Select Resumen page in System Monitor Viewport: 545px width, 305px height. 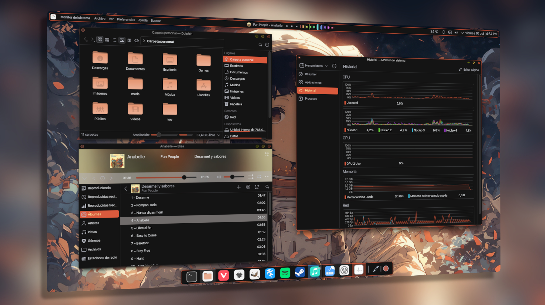(318, 74)
